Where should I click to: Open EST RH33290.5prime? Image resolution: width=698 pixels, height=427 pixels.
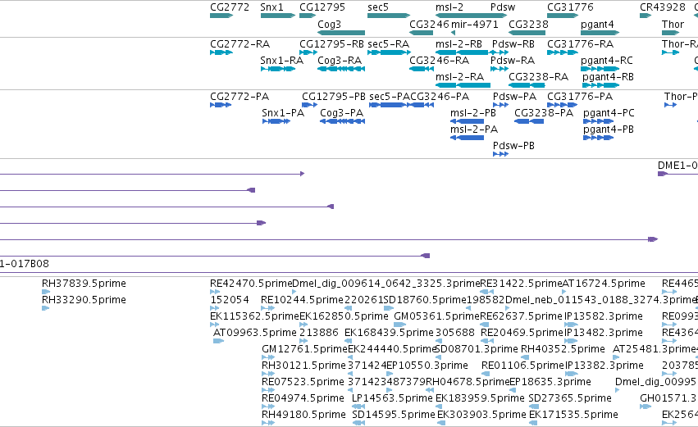(x=84, y=300)
